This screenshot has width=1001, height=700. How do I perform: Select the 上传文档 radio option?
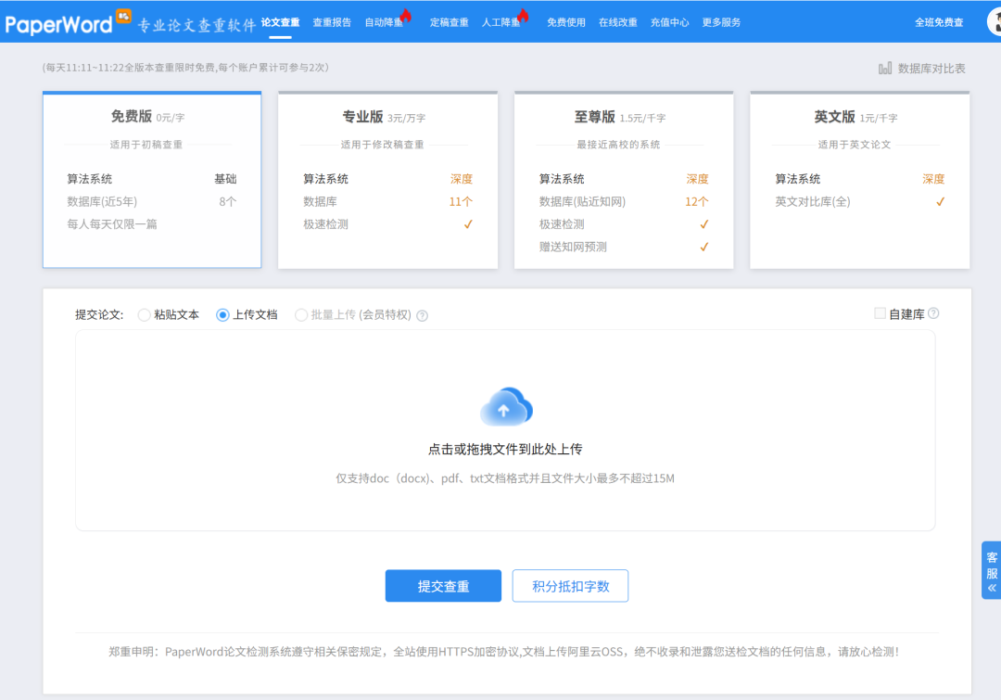tap(222, 315)
